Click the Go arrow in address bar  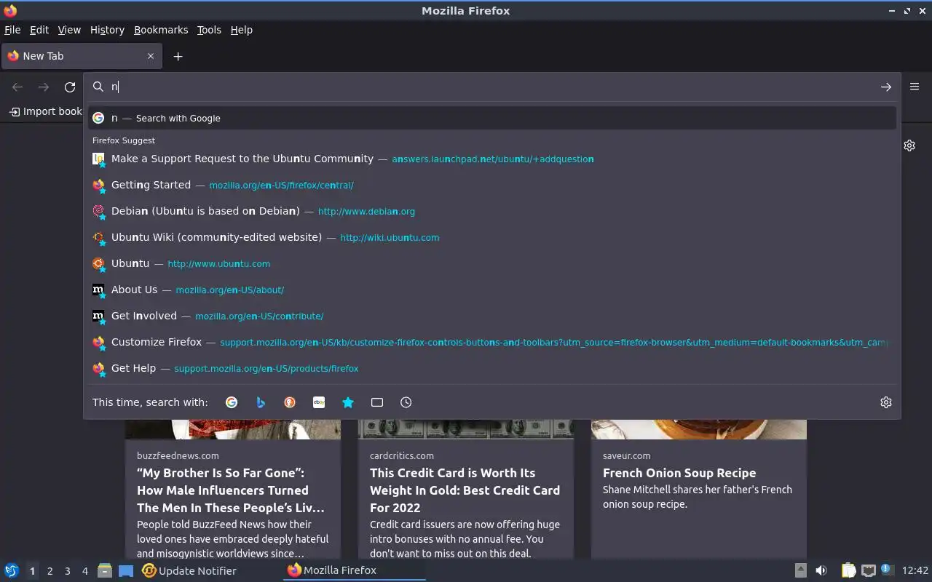pos(886,87)
